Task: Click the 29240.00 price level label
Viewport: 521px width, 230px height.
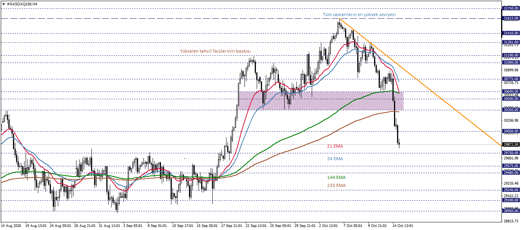Action: (x=511, y=190)
